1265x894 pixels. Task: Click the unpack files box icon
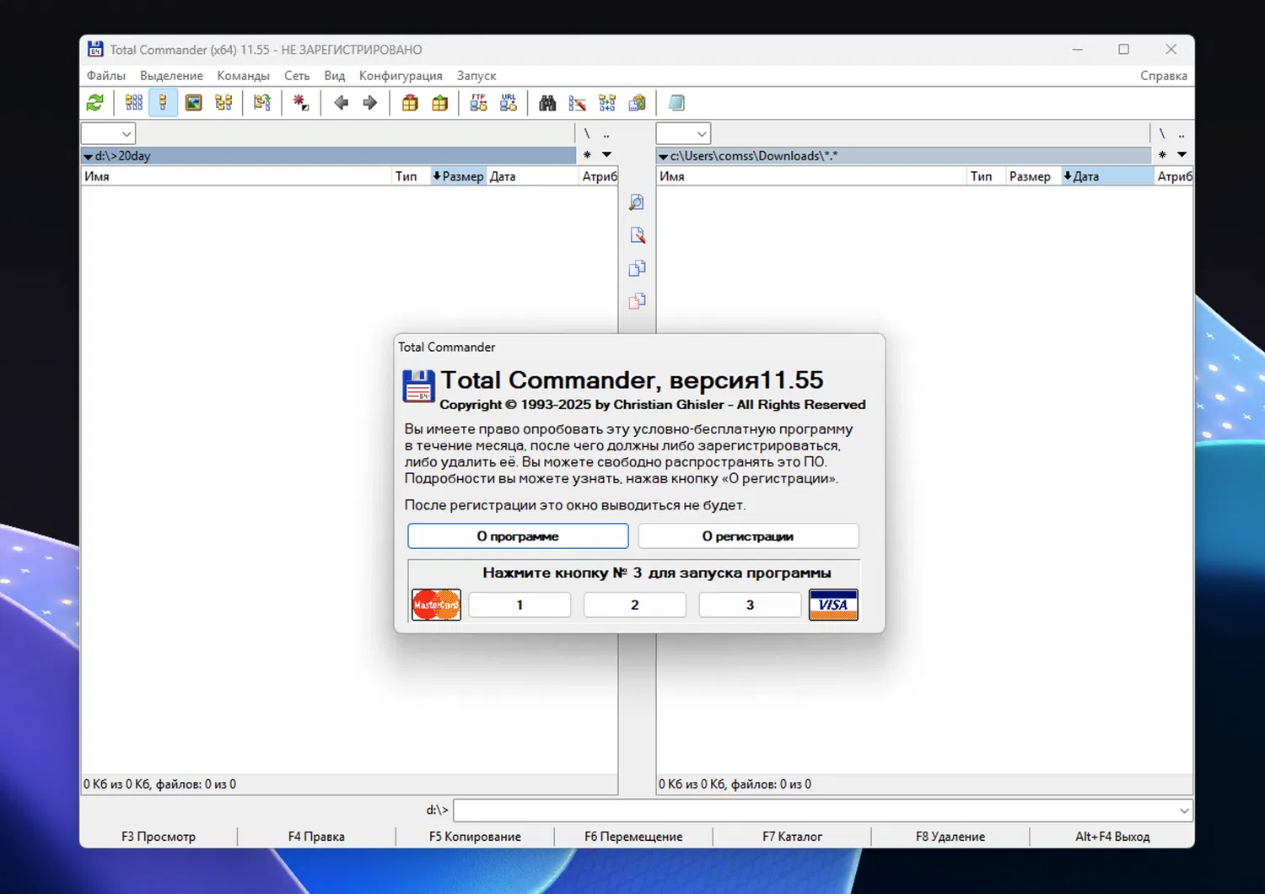coord(439,103)
